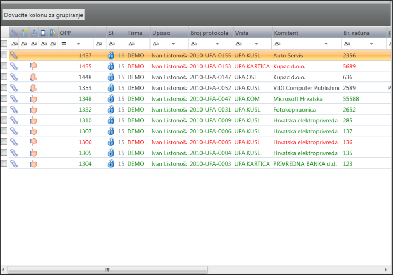Click the pending hand icon in row 1353
The image size is (393, 275).
pos(33,88)
